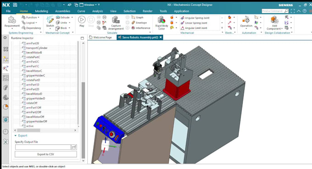The image size is (312, 169).
Task: Open the Add Component dropdown arrow
Action: [282, 28]
